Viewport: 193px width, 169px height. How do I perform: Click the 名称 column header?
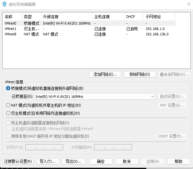[13, 17]
